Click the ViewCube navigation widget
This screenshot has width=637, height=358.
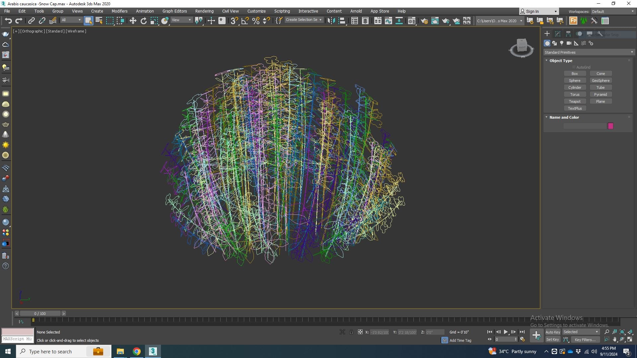click(x=522, y=47)
